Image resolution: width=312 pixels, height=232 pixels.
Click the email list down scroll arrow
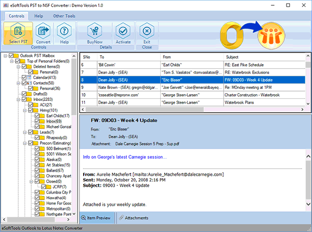pos(308,104)
